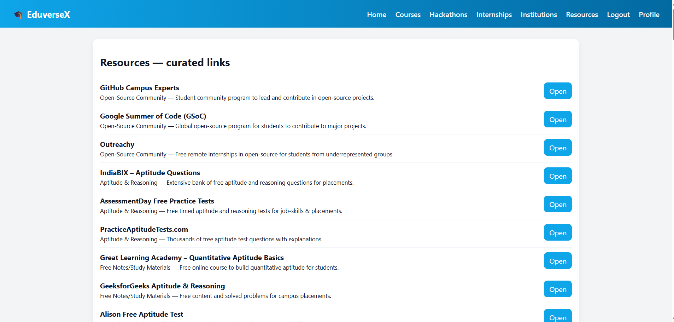View the Institutions page

coord(539,15)
